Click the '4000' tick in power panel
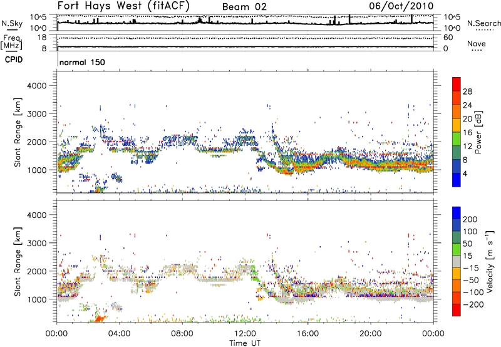501x347 pixels. pos(37,86)
